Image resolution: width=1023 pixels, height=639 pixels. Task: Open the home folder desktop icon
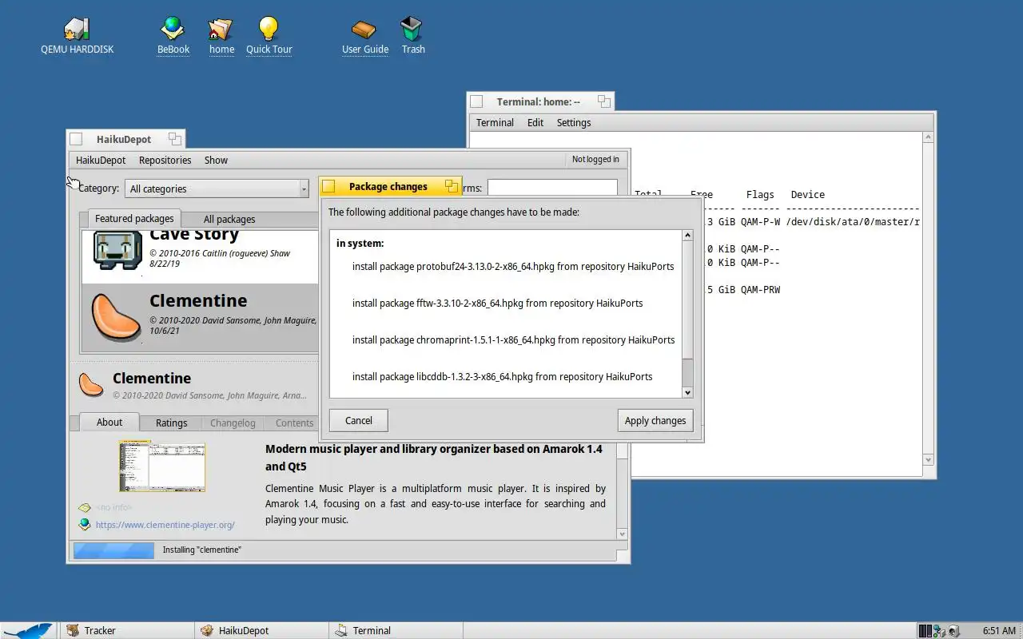(x=221, y=29)
